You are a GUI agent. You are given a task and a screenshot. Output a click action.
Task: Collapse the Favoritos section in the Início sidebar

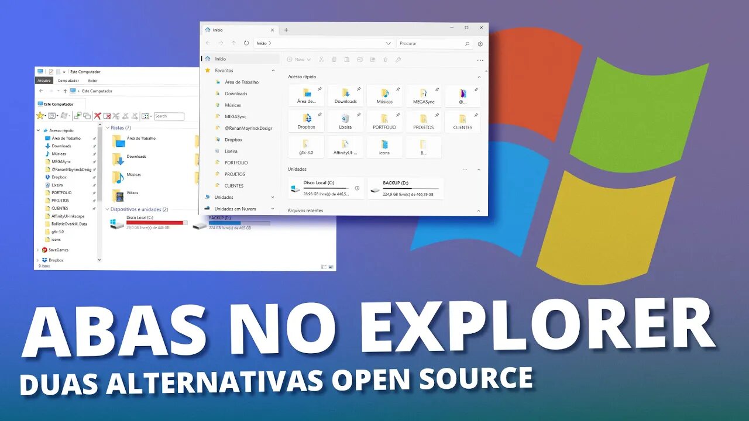click(x=272, y=70)
